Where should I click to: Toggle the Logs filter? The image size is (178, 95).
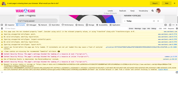click(144, 28)
